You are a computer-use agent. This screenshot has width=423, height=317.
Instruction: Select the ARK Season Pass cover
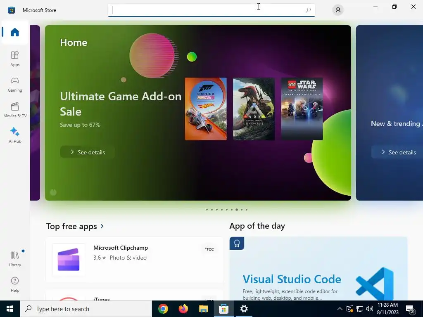(254, 109)
